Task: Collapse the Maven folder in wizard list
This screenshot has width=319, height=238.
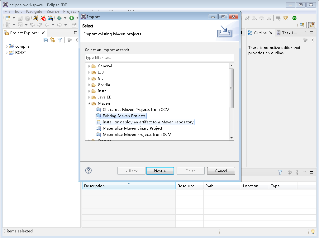Action: (89, 103)
